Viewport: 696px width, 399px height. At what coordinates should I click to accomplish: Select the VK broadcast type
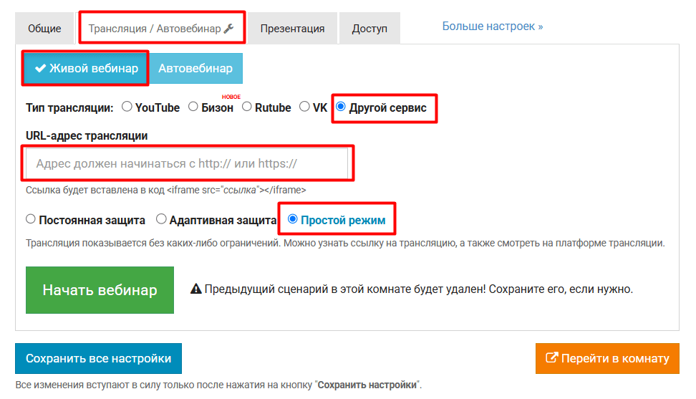[304, 107]
